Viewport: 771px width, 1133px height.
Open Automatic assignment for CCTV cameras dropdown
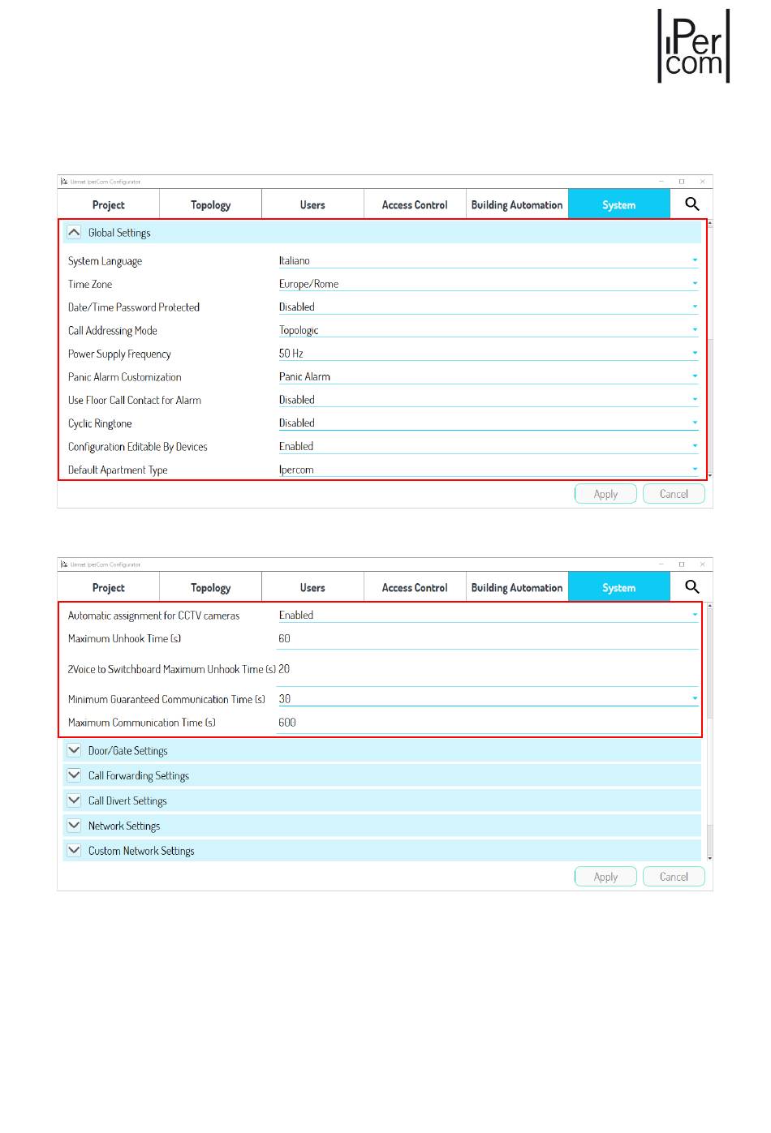coord(488,616)
